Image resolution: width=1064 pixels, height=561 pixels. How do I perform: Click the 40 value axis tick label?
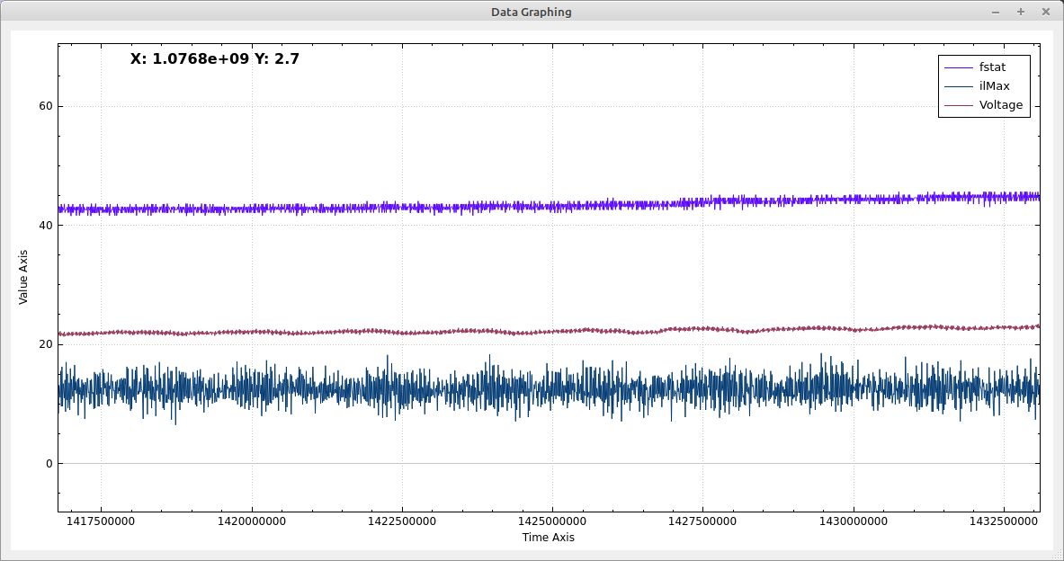(x=45, y=226)
